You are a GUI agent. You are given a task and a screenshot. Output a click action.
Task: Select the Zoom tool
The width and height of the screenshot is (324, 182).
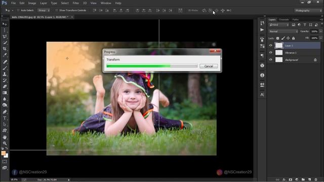click(x=5, y=143)
